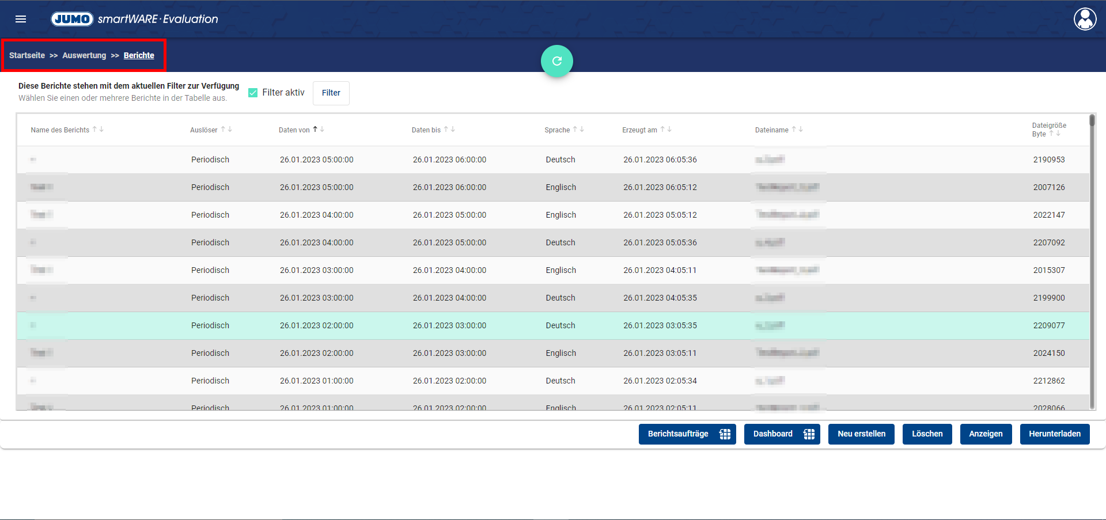This screenshot has width=1106, height=520.
Task: Sort Daten von descending with the down arrow
Action: point(322,130)
